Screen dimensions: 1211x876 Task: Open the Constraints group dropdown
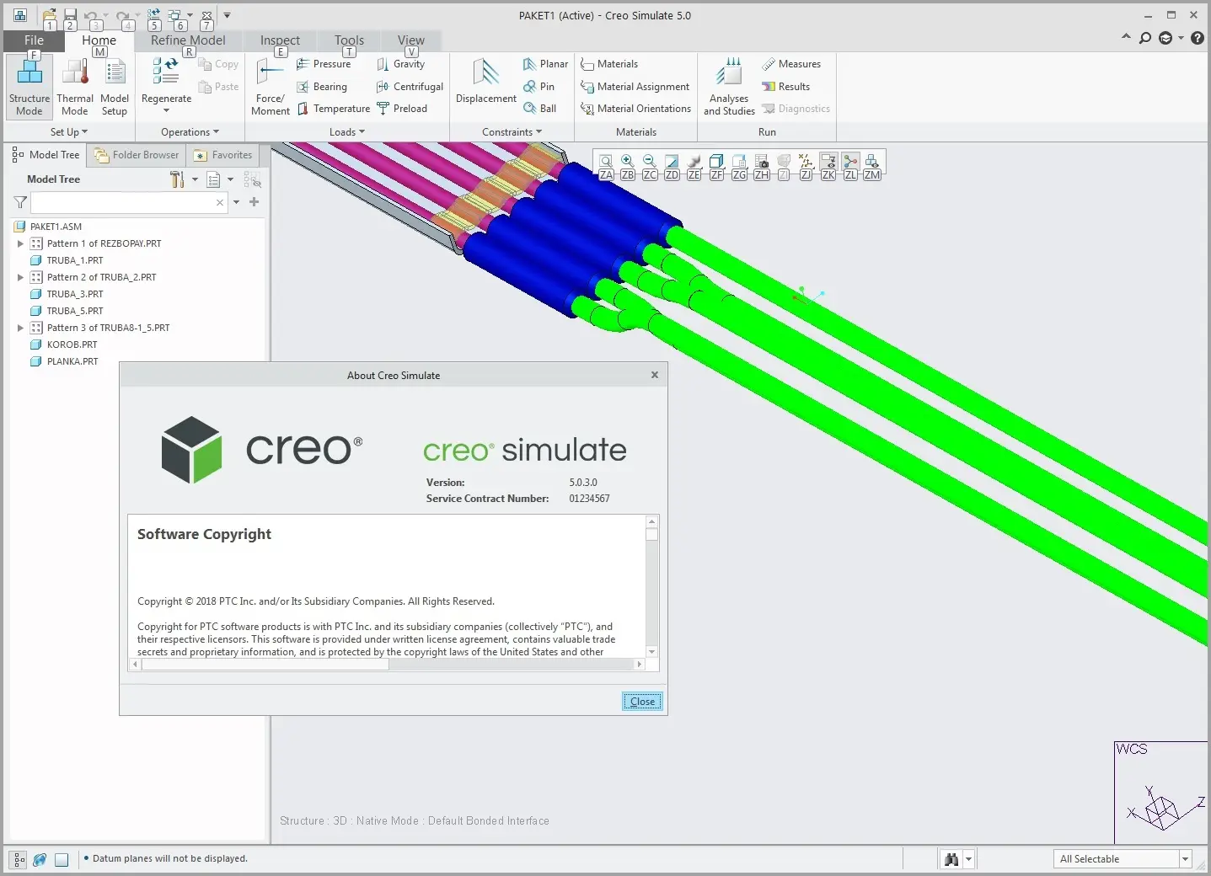pos(512,132)
